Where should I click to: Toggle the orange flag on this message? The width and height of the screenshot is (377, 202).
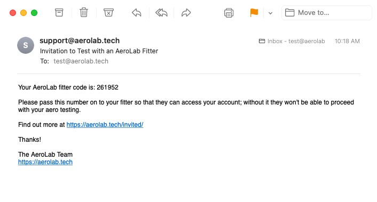pos(254,12)
